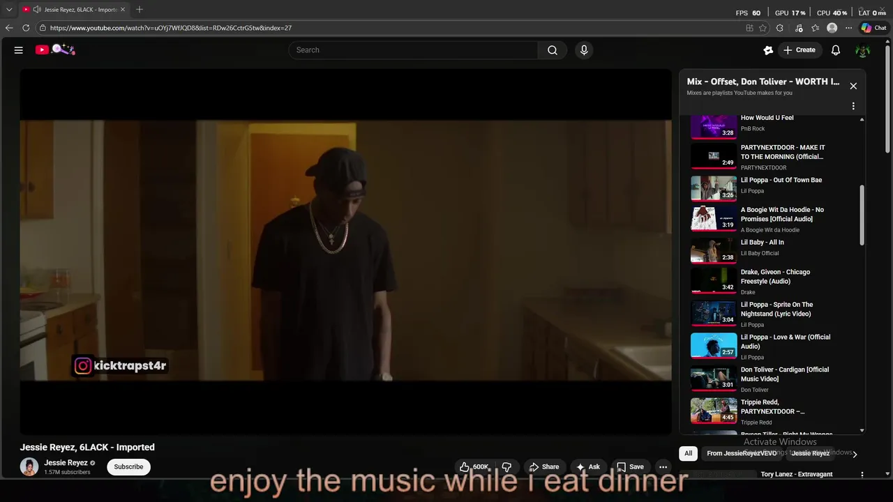This screenshot has height=502, width=893.
Task: Open browser extensions puzzle icon
Action: [x=780, y=28]
